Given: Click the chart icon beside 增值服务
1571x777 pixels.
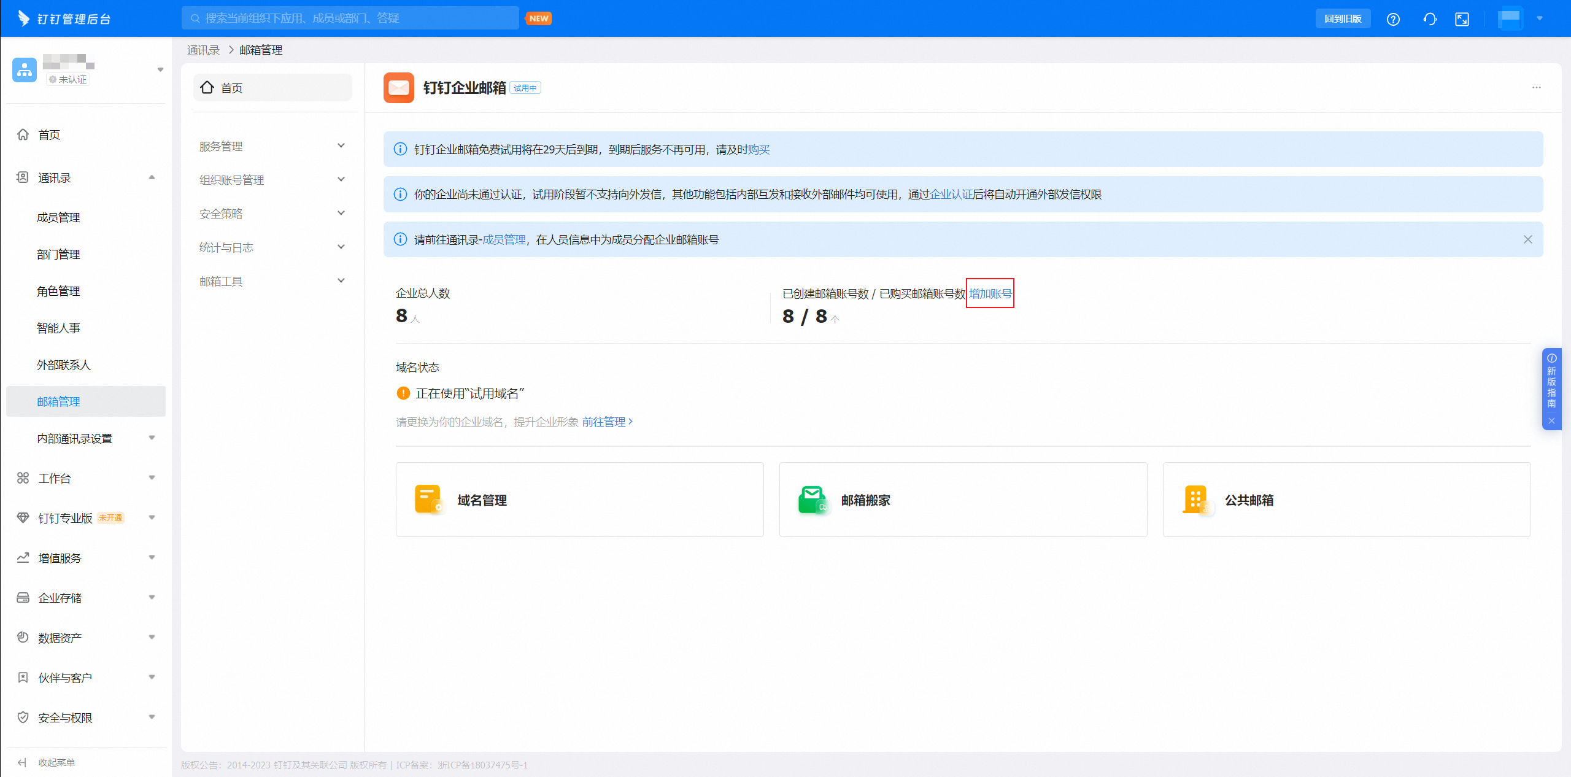Looking at the screenshot, I should coord(23,558).
